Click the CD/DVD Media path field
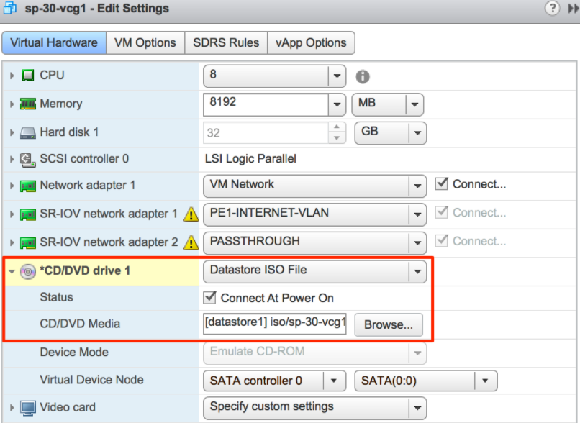Viewport: 580px width, 423px height. click(x=276, y=324)
